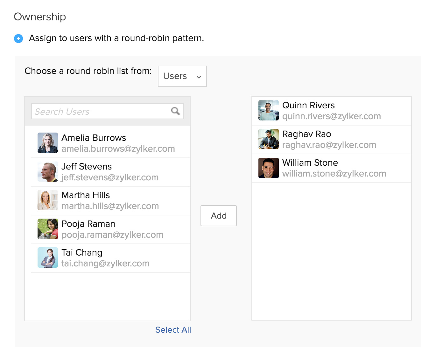Click the dropdown chevron next to Users
This screenshot has height=362, width=436.
(199, 77)
